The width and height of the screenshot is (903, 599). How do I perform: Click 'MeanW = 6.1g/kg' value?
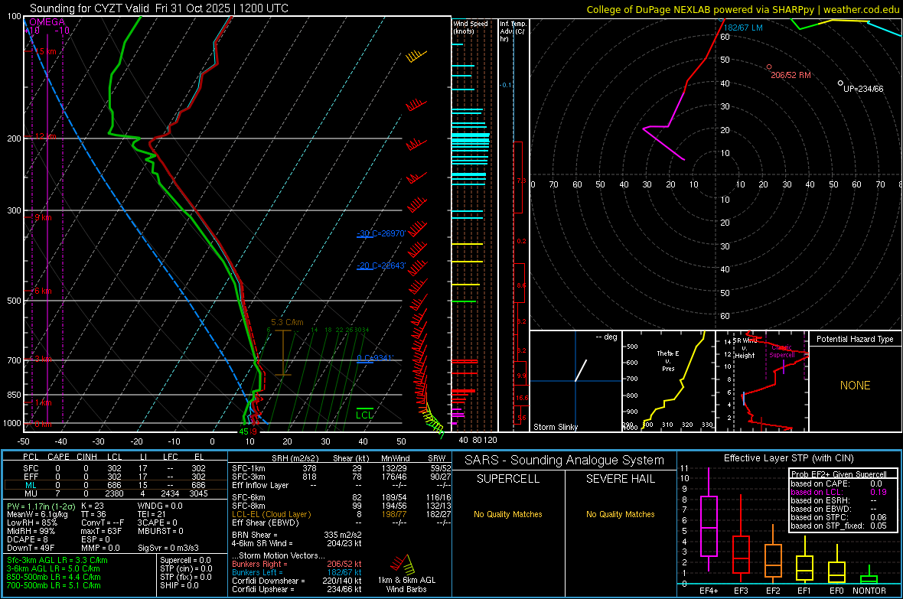37,514
